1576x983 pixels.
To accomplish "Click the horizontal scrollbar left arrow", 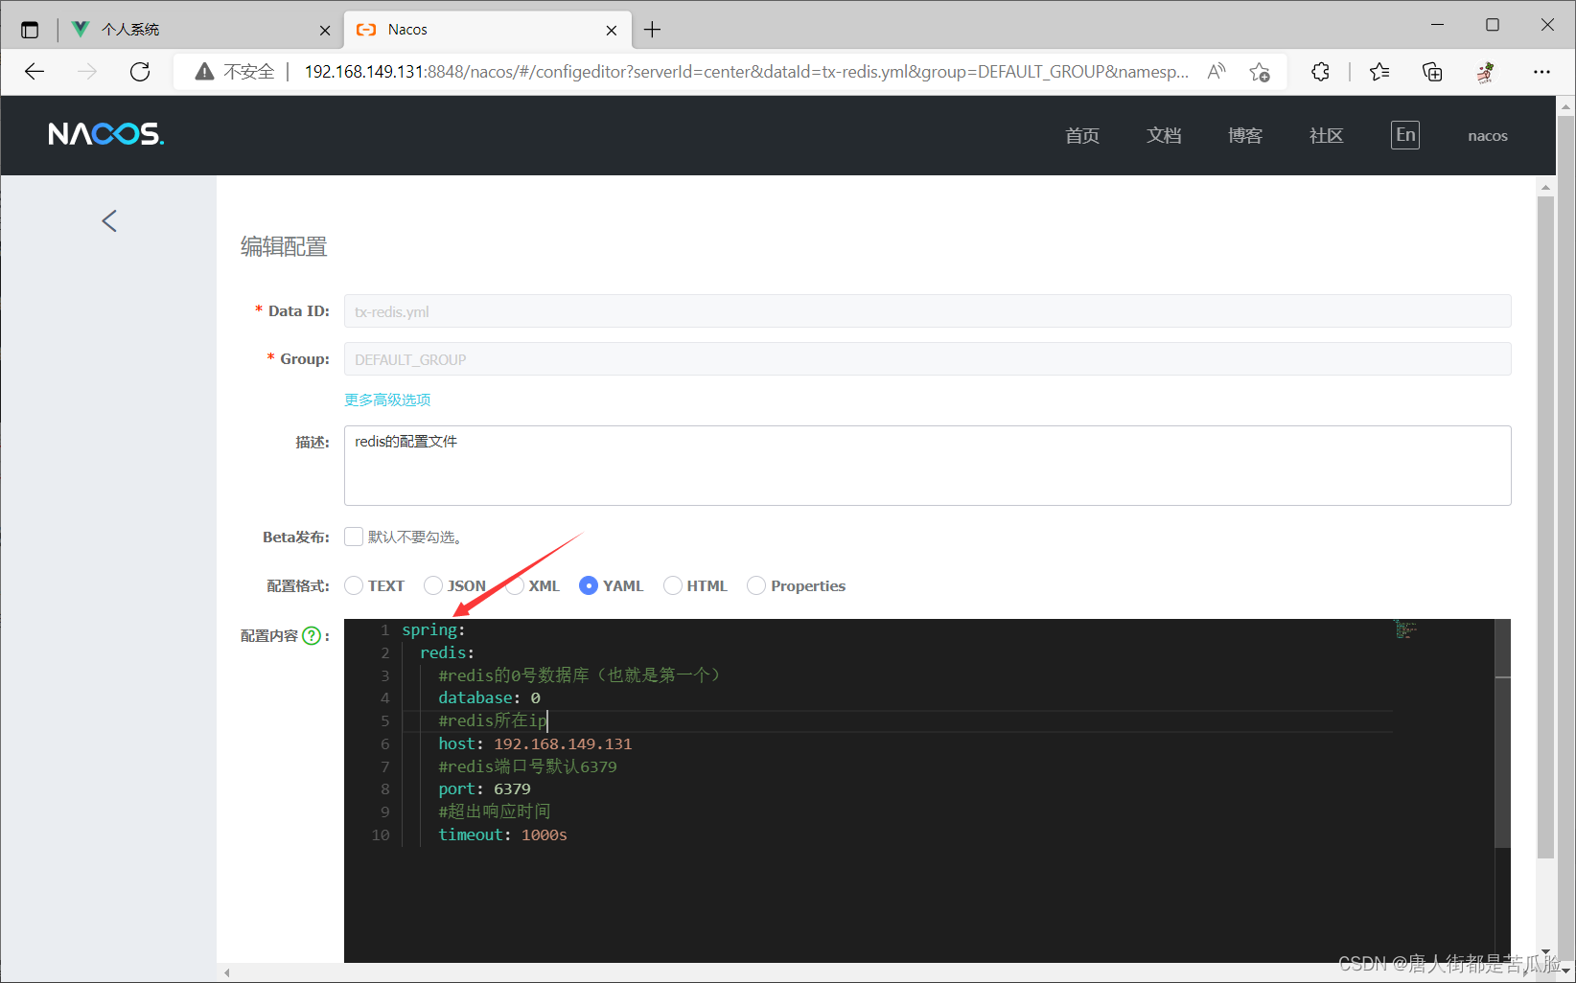I will coord(227,972).
